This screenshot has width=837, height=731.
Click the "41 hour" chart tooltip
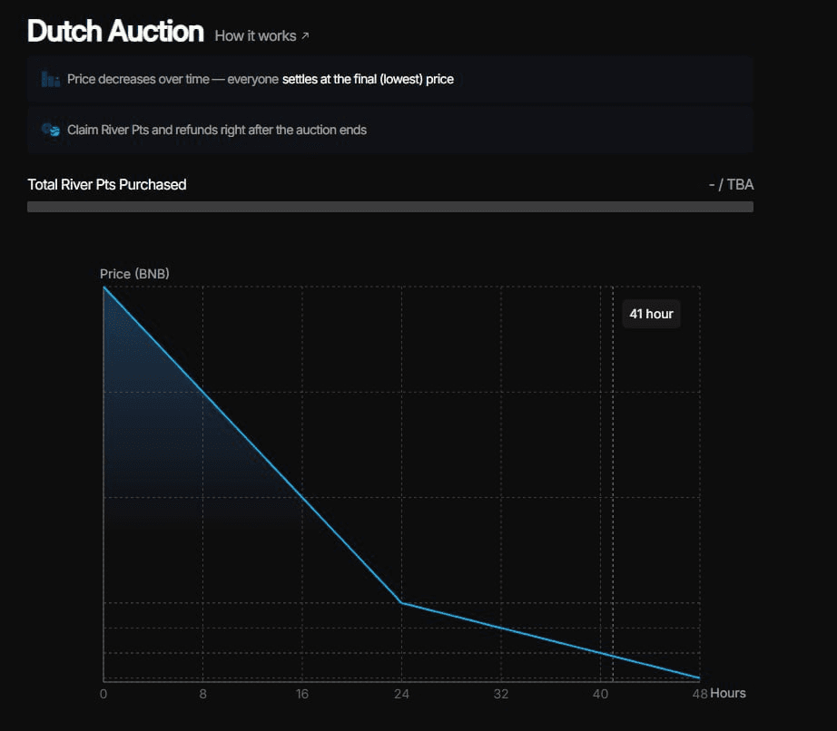651,314
